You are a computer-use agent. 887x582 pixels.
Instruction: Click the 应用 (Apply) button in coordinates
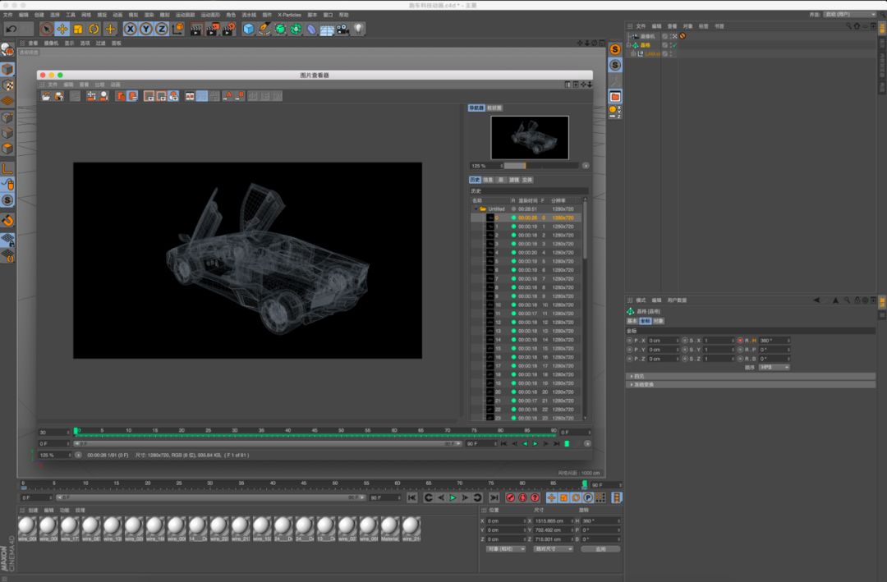click(x=600, y=548)
